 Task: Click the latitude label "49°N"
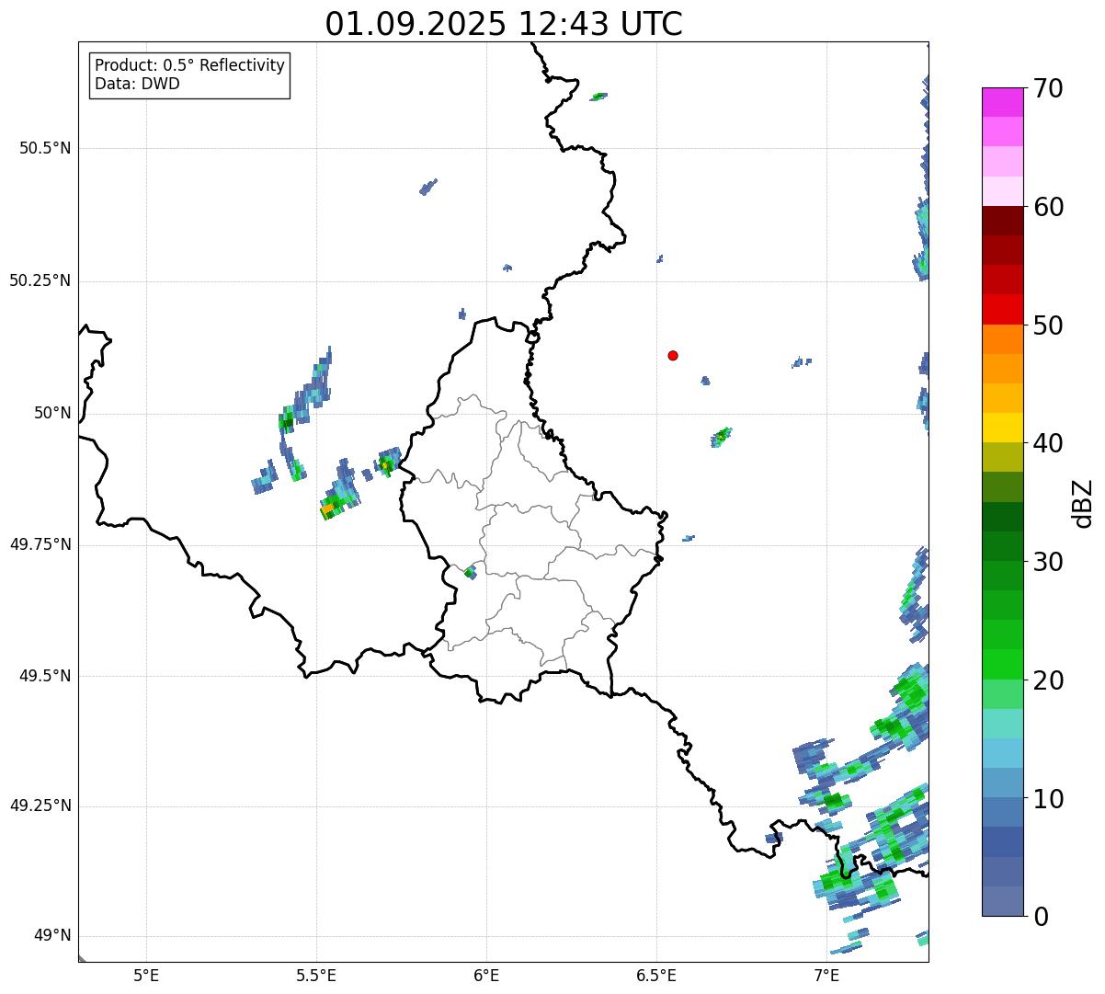coord(51,936)
